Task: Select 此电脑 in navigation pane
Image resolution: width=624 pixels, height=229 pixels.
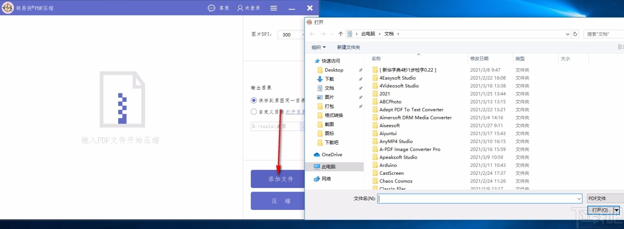Action: tap(328, 167)
